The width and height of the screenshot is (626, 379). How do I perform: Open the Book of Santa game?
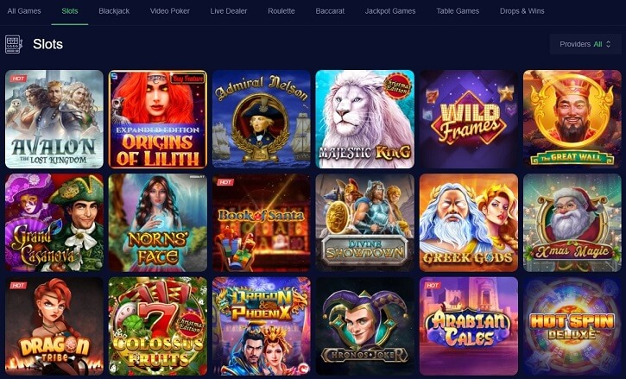[262, 223]
